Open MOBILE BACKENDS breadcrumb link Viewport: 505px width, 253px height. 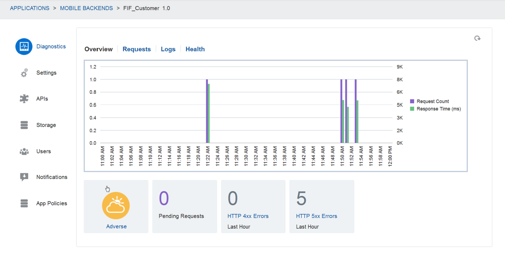pyautogui.click(x=86, y=8)
